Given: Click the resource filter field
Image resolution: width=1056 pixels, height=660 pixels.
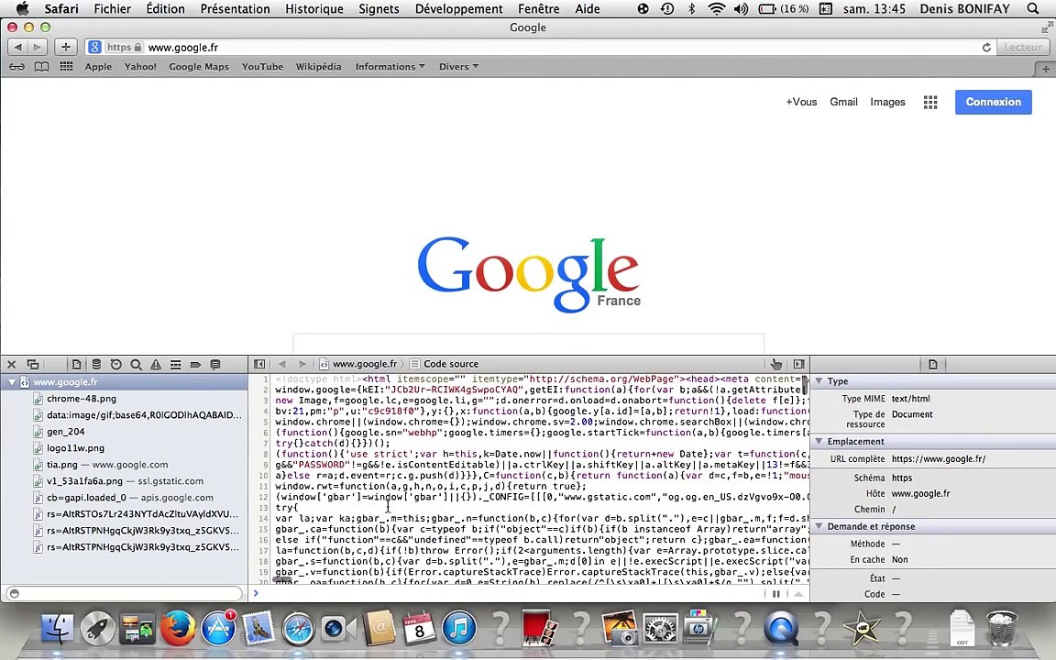Looking at the screenshot, I should (124, 593).
